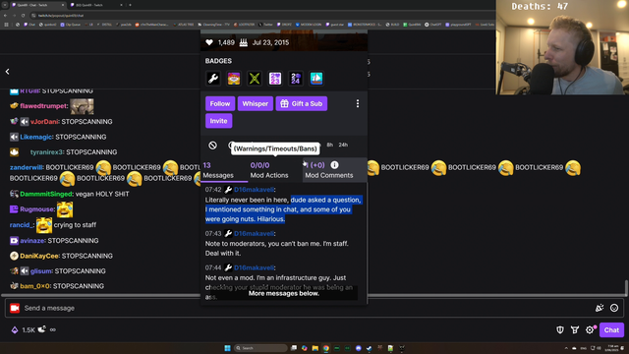Click the laughing emote in Rugmouse's message
Image resolution: width=629 pixels, height=354 pixels.
pos(65,209)
